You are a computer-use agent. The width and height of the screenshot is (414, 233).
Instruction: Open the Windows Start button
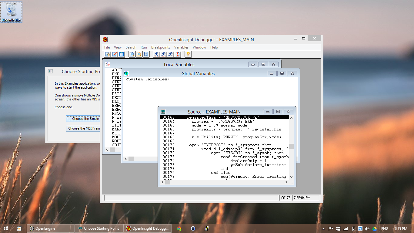tap(5, 228)
